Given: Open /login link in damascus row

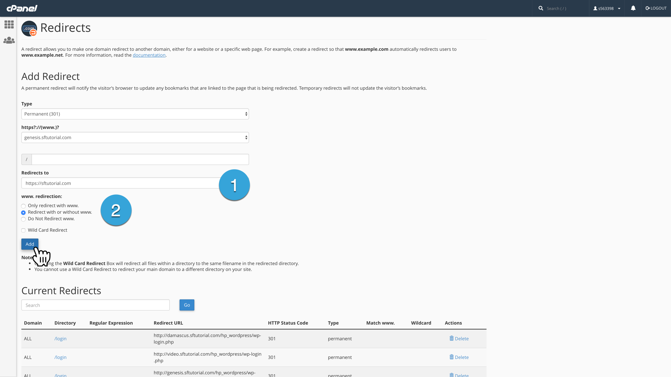Looking at the screenshot, I should pos(60,339).
